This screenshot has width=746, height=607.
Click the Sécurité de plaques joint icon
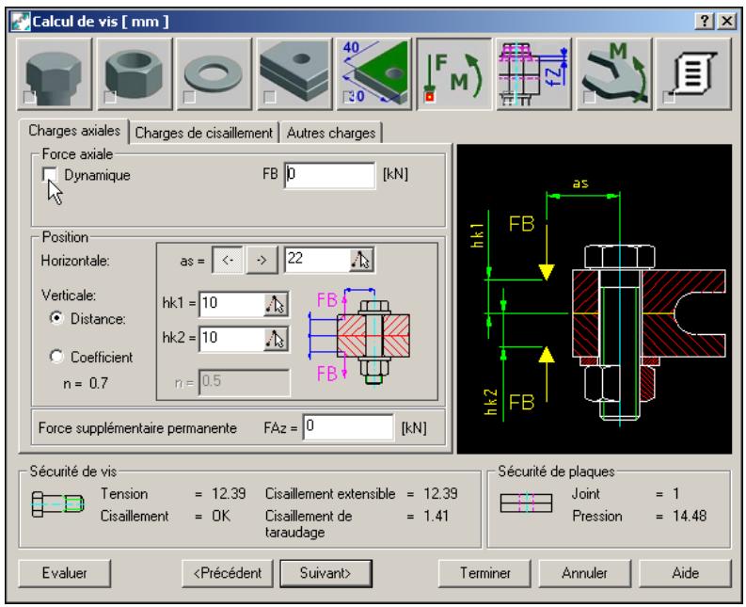click(x=526, y=503)
